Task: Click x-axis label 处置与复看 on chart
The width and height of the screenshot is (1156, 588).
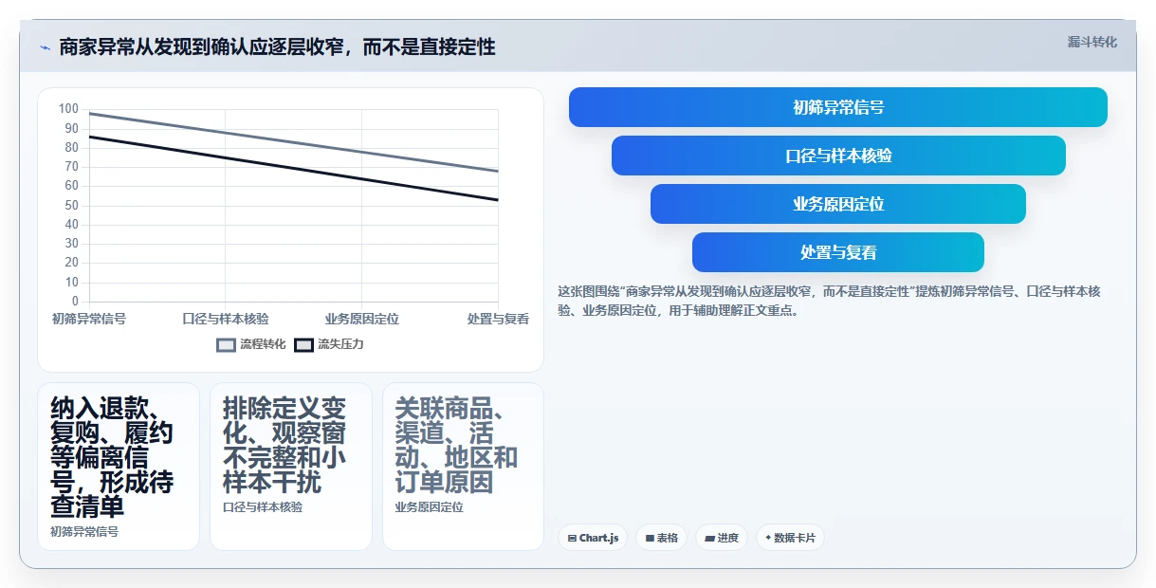Action: tap(498, 319)
